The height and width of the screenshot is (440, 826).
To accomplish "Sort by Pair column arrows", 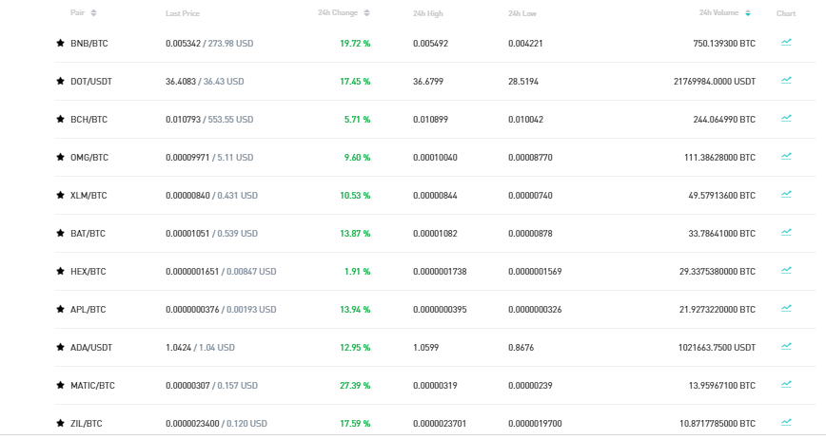I will pos(94,12).
